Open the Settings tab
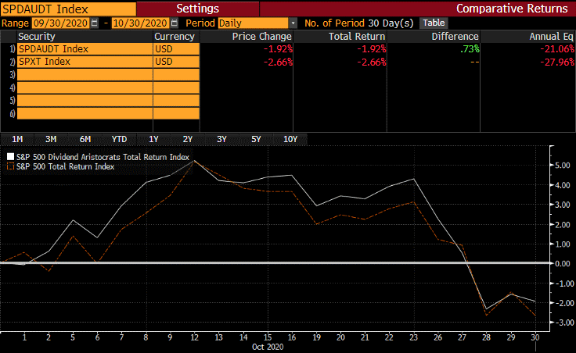The image size is (576, 353). click(198, 9)
